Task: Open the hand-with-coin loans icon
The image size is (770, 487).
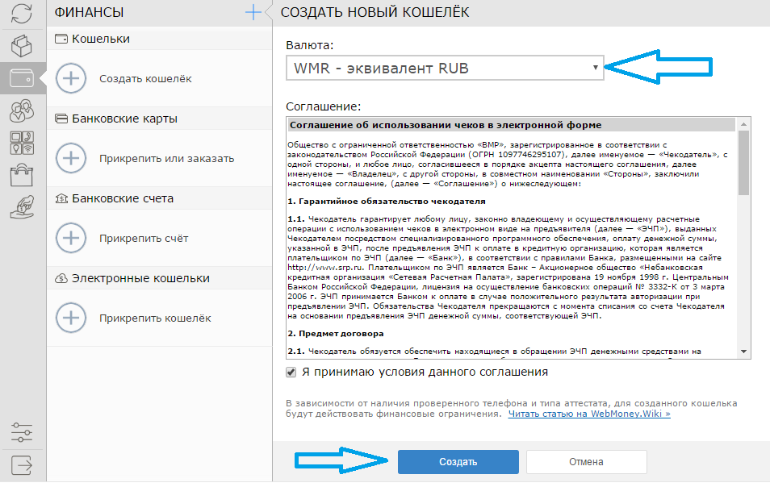Action: click(x=22, y=206)
